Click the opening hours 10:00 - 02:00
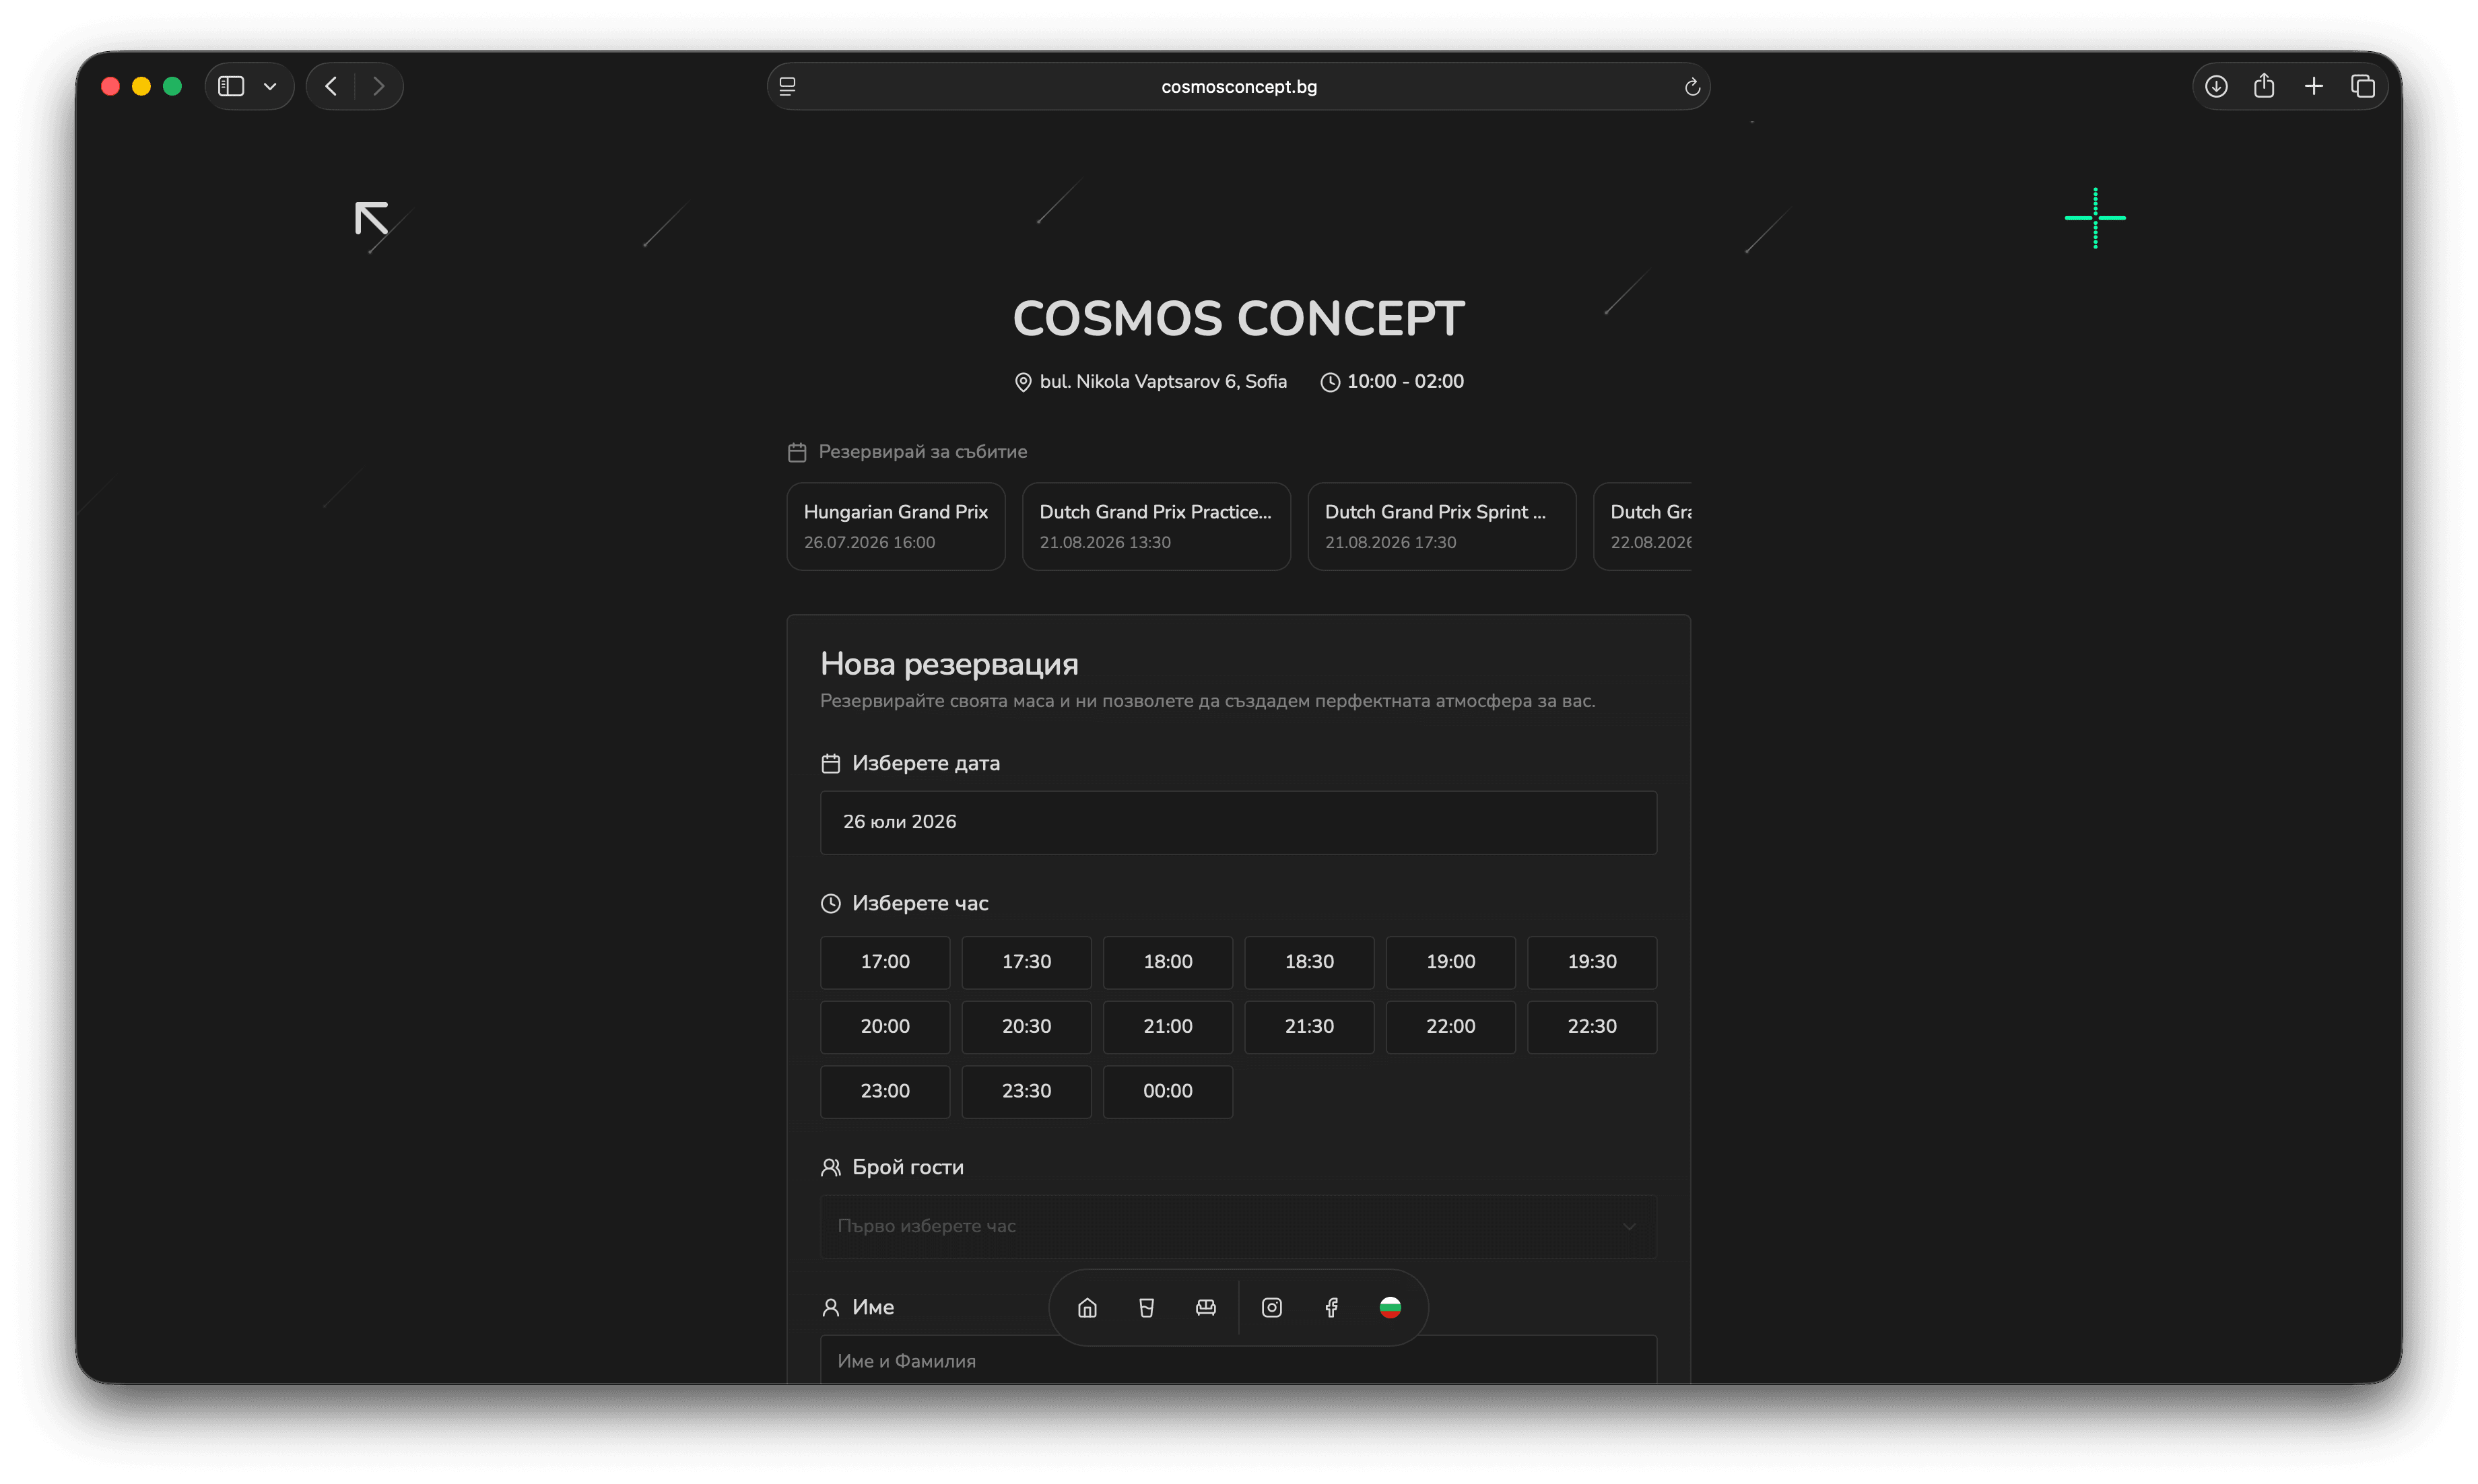Screen dimensions: 2478x1484 (1405, 382)
